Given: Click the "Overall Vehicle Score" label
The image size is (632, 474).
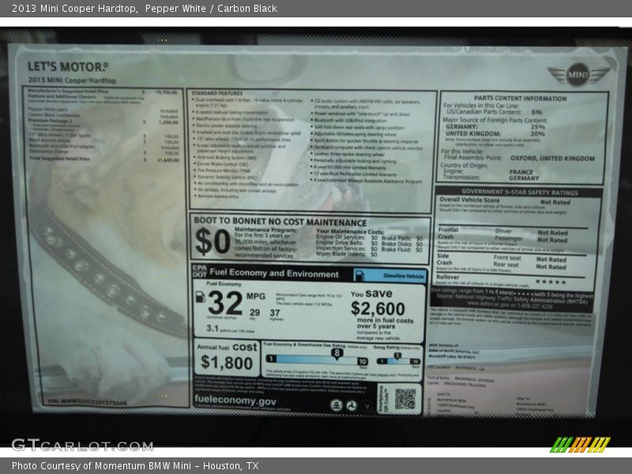Looking at the screenshot, I should [x=469, y=200].
